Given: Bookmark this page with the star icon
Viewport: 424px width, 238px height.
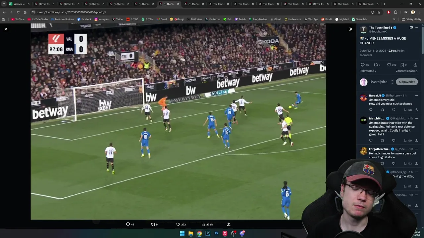Looking at the screenshot, I should tap(379, 12).
